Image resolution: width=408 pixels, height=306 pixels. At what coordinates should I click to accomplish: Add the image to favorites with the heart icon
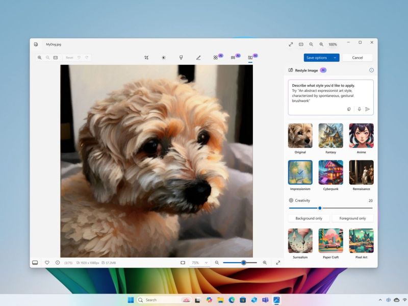pyautogui.click(x=47, y=263)
